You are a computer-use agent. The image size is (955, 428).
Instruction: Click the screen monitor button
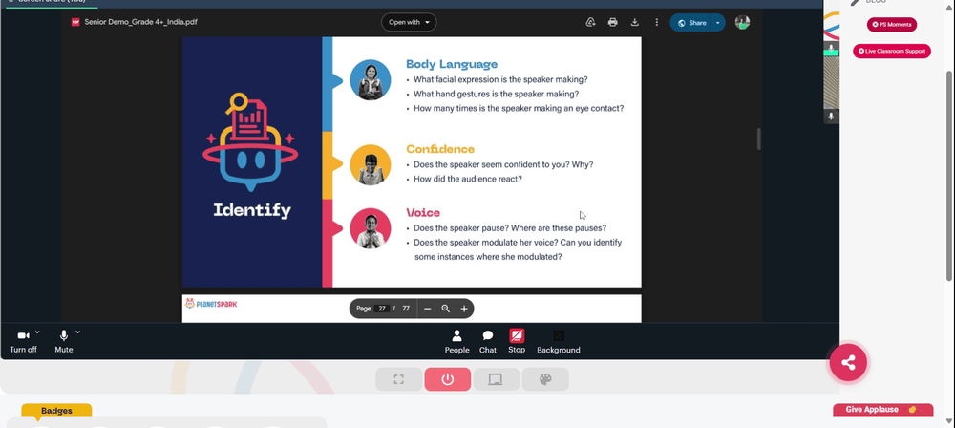496,379
